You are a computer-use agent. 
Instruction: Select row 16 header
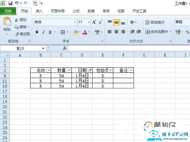5,86
